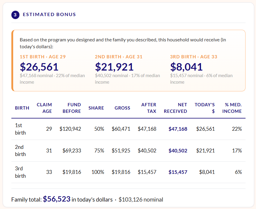Select the Net Received column header
The image size is (256, 209).
pos(175,108)
